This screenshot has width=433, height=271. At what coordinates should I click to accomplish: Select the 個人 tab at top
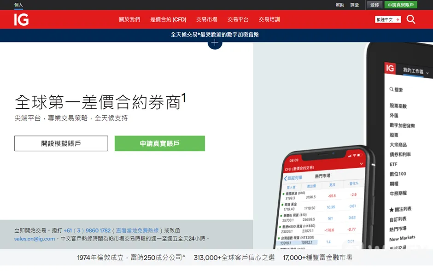click(x=18, y=5)
